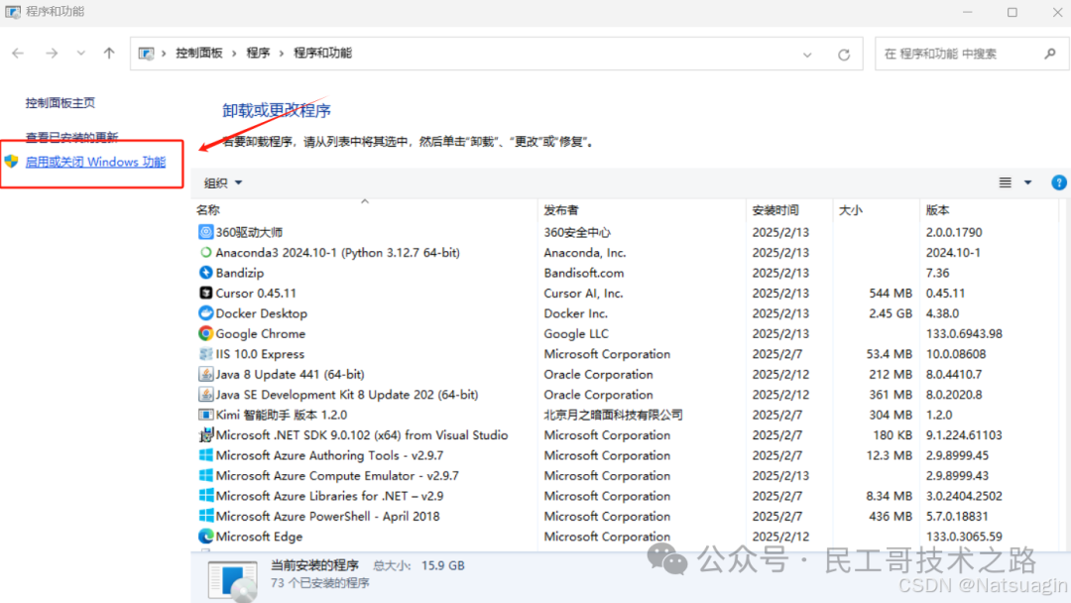Click the 360驱动大师 program icon
The image size is (1071, 603).
click(x=205, y=232)
